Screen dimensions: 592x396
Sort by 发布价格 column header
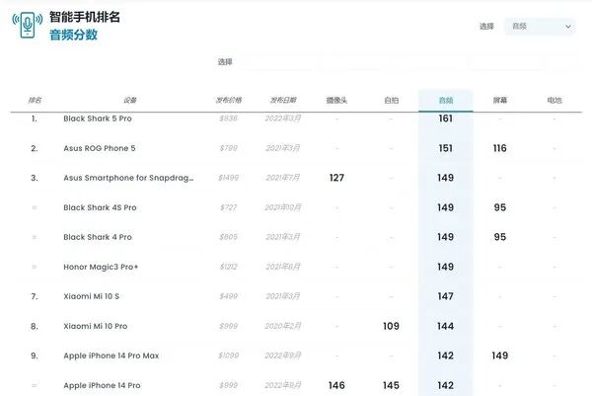tap(229, 100)
